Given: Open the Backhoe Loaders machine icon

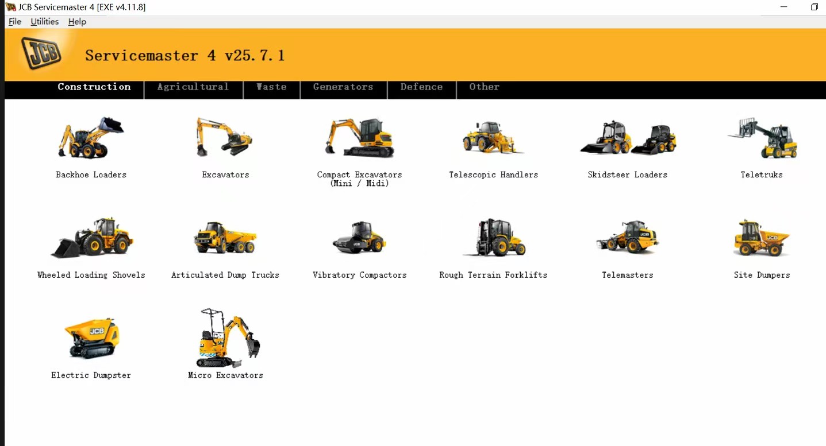Looking at the screenshot, I should click(91, 138).
